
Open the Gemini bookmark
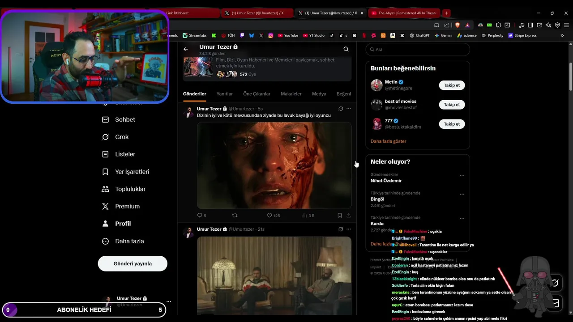443,35
